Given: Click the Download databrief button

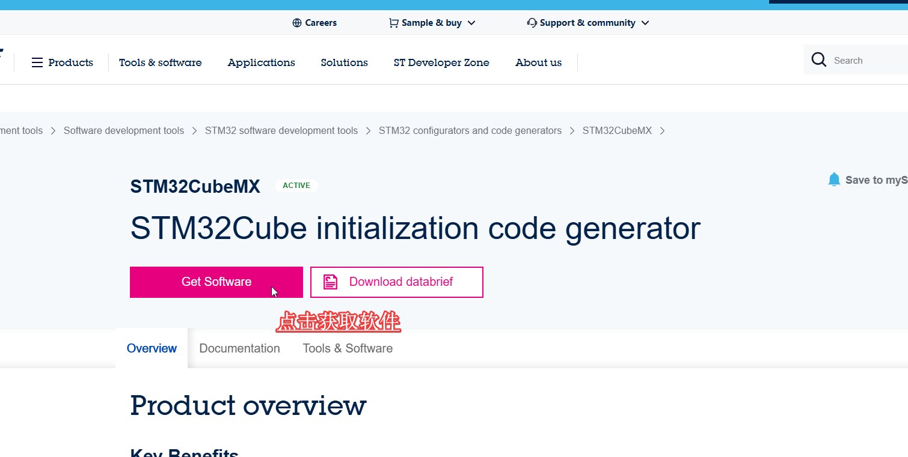Looking at the screenshot, I should tap(397, 282).
